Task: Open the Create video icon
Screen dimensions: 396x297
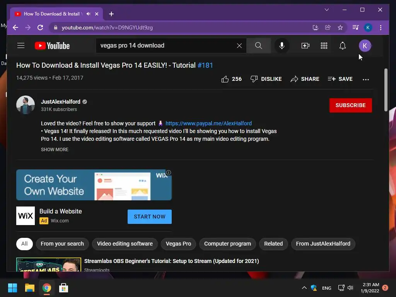Action: (306, 46)
